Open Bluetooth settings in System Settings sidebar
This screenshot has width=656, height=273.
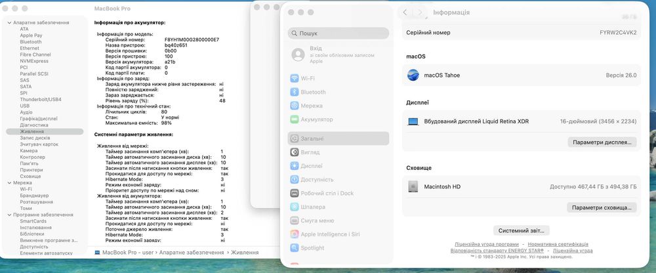(308, 92)
